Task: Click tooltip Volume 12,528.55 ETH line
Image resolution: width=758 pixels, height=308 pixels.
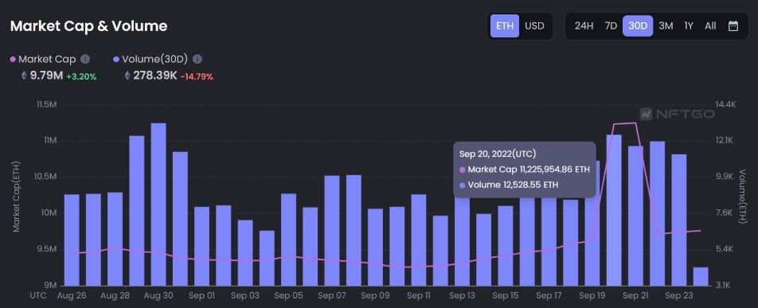Action: [509, 185]
